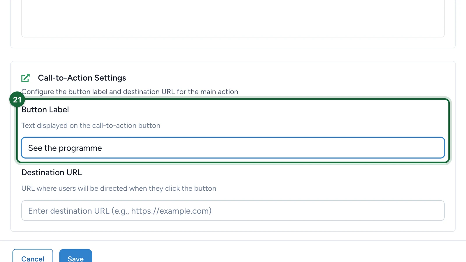Image resolution: width=466 pixels, height=262 pixels.
Task: Click the 'https://example.com' placeholder text
Action: coord(171,211)
